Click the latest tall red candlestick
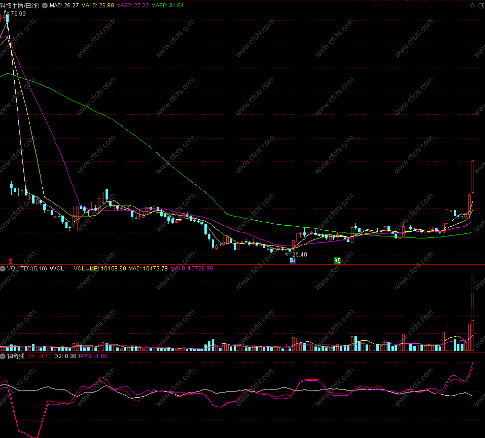The height and width of the screenshot is (438, 485). click(473, 177)
